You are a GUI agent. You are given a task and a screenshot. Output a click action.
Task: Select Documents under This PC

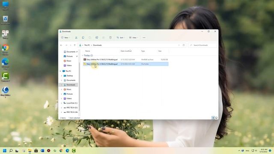(x=69, y=80)
